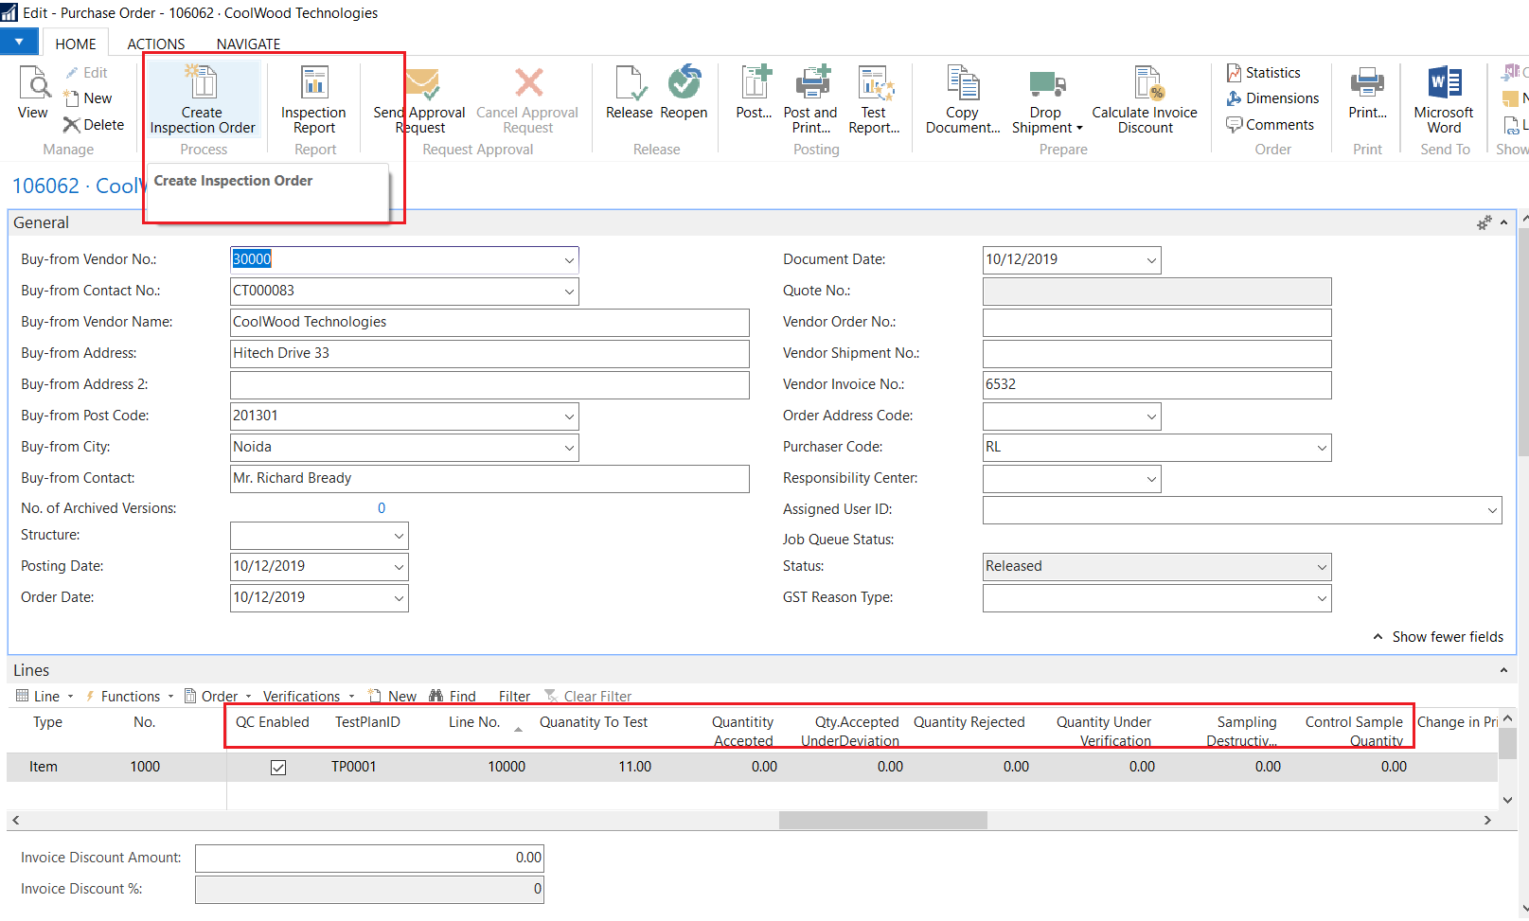Screen dimensions: 1529x921
Task: Click Filter in the Lines toolbar
Action: click(x=514, y=697)
